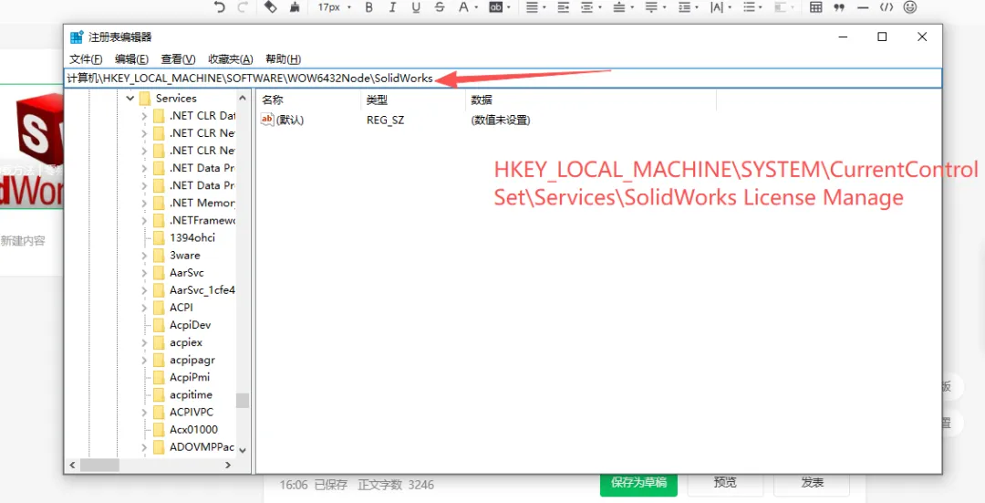Click the both-sides indent icon

click(x=586, y=7)
